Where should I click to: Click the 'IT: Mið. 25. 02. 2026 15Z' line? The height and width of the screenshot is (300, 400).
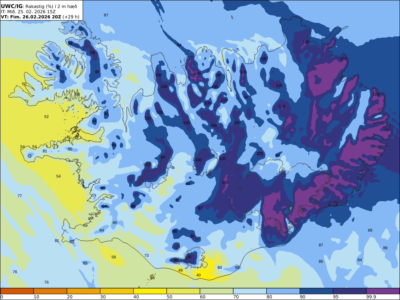[x=28, y=12]
